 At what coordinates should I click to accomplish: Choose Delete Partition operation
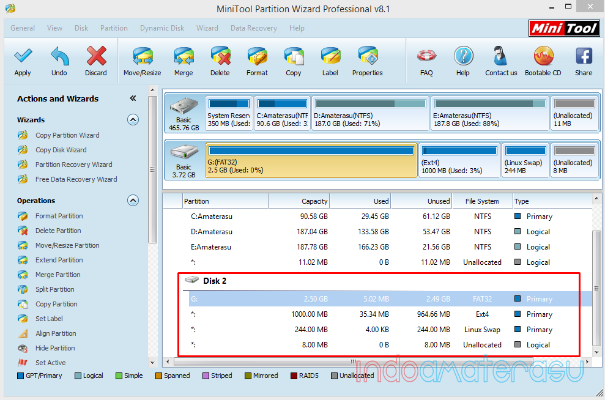pyautogui.click(x=58, y=231)
